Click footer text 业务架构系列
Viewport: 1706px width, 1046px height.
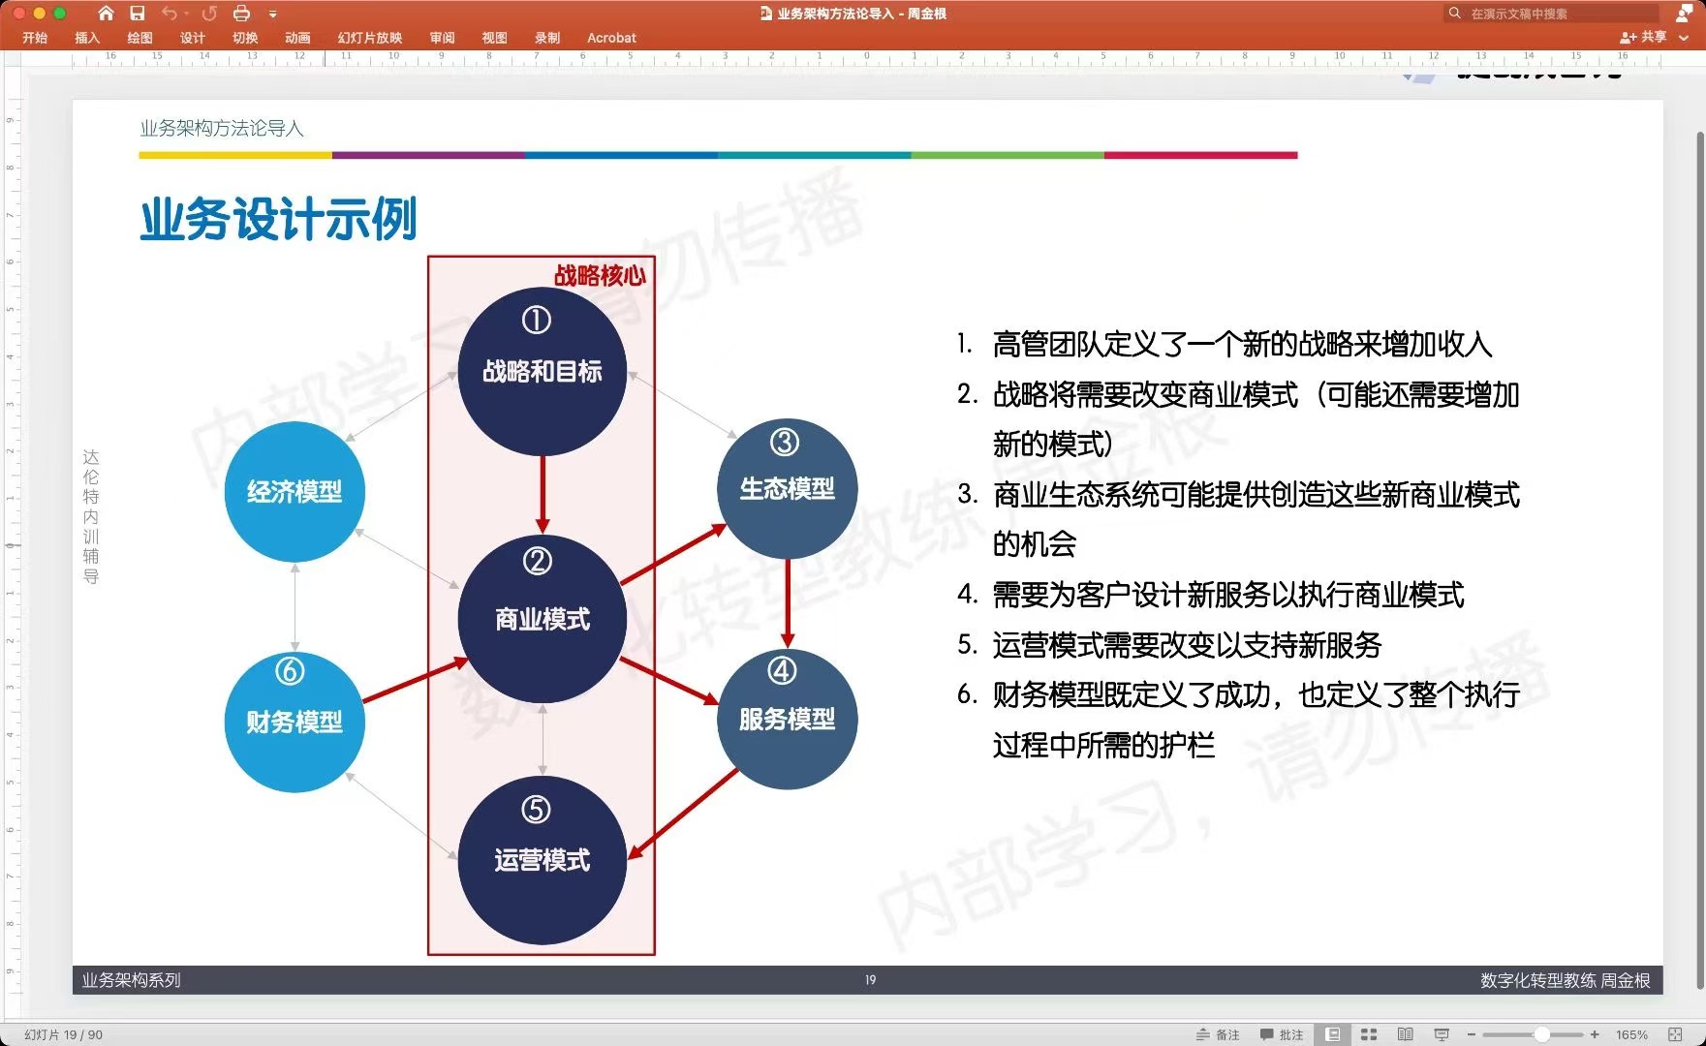click(x=131, y=980)
